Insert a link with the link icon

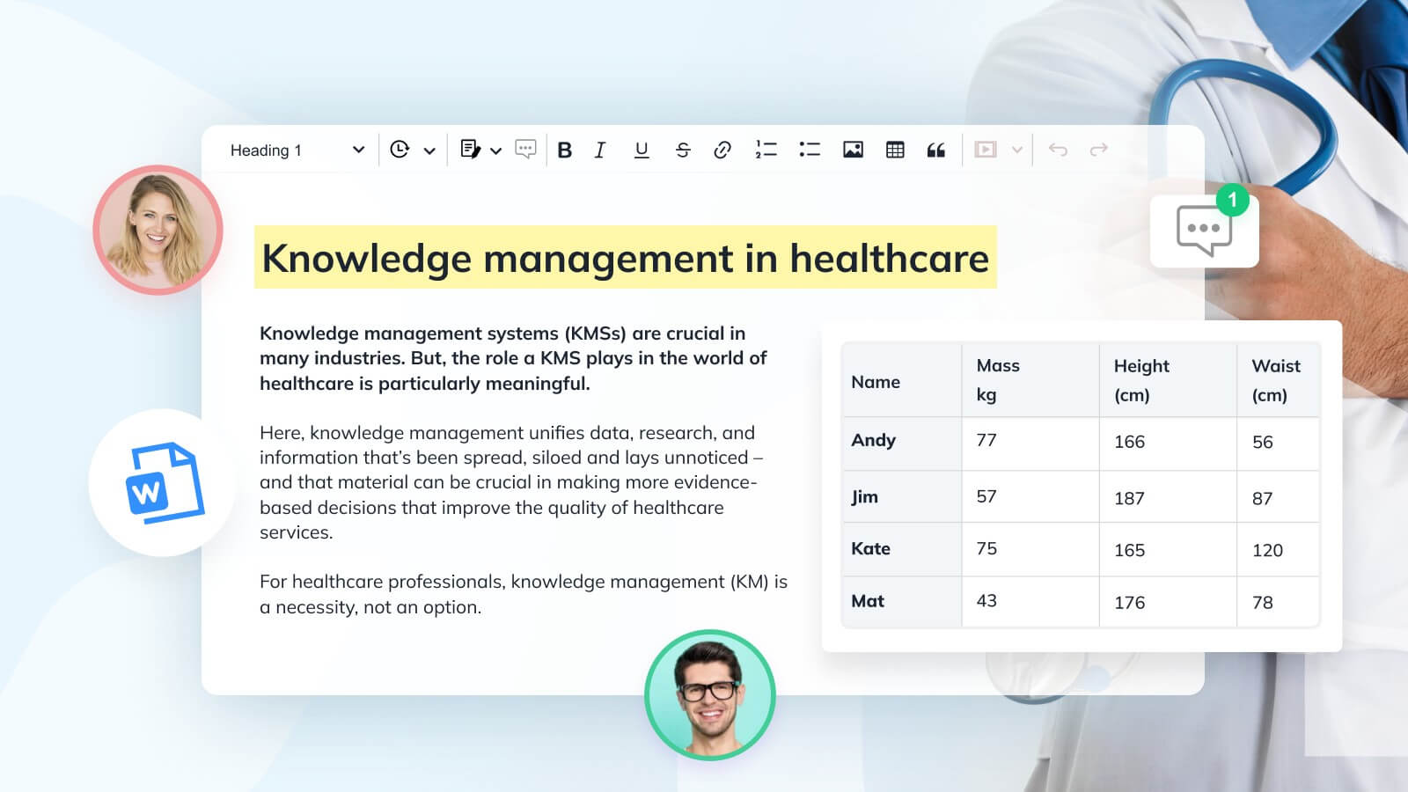(x=722, y=150)
